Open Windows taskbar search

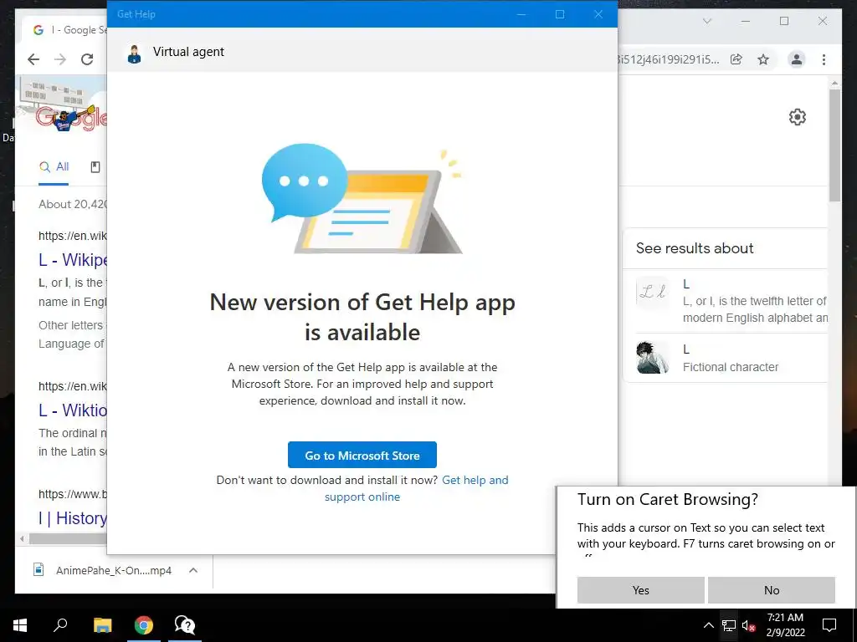pos(60,625)
